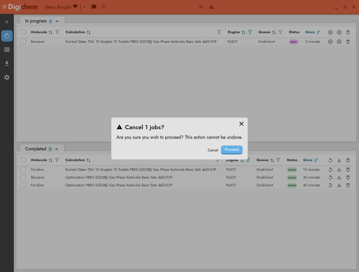
Task: Open the new calculation sidebar icon
Action: click(7, 22)
